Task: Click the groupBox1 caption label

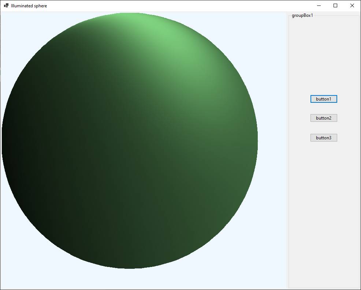Action: tap(302, 15)
